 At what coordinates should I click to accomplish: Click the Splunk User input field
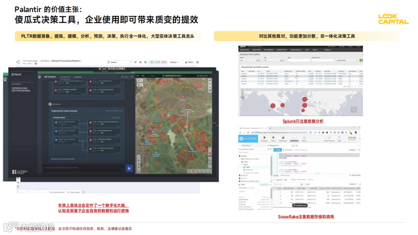pos(299,60)
